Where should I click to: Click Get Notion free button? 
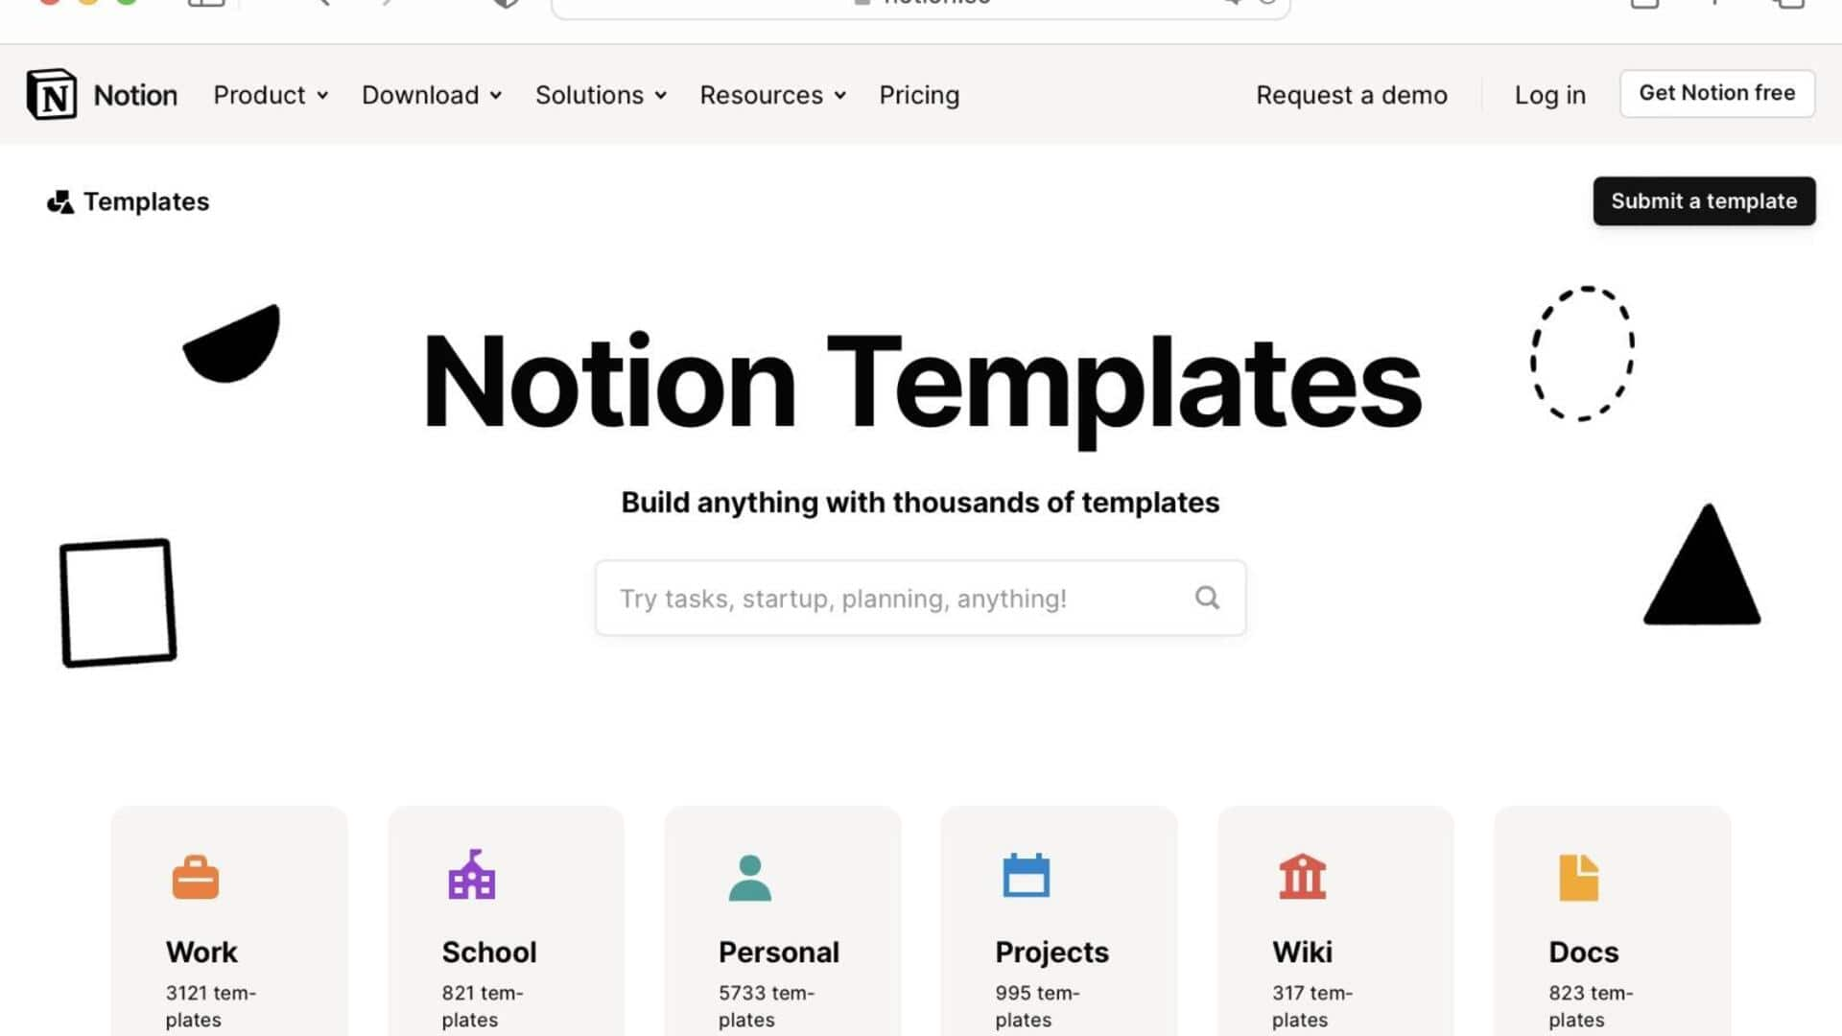(1716, 92)
